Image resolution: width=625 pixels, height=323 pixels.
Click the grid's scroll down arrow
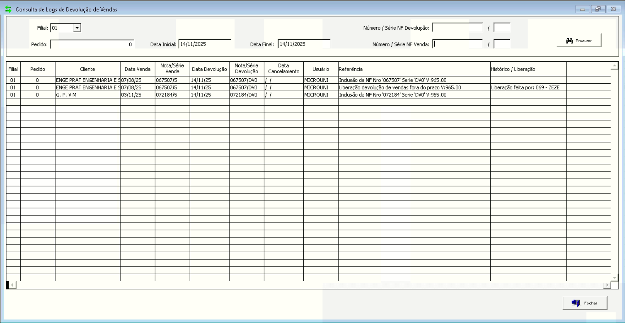coord(615,277)
